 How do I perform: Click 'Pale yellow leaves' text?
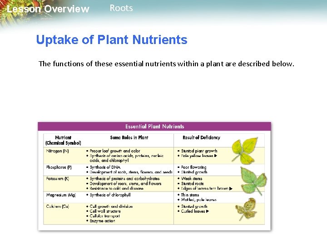(197, 156)
